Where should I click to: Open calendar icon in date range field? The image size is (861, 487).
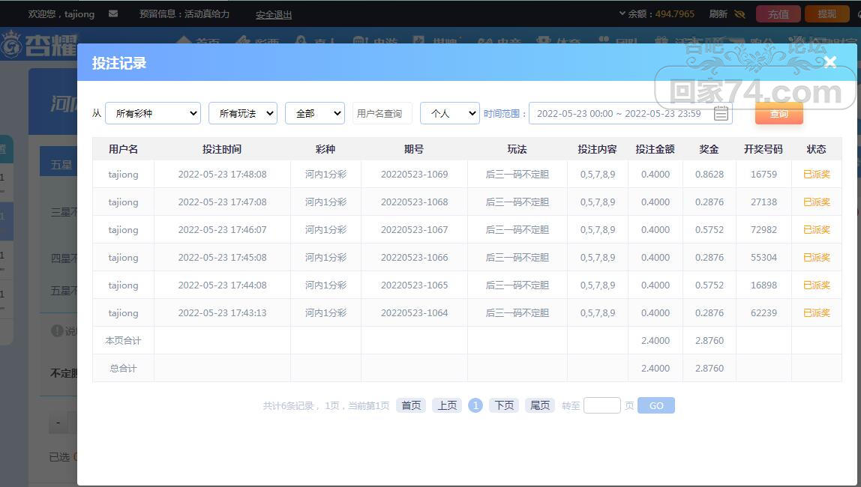point(721,114)
